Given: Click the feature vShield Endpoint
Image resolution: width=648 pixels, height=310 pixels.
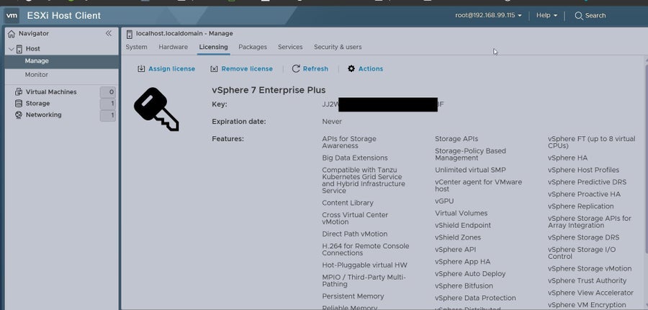Looking at the screenshot, I should [x=463, y=225].
